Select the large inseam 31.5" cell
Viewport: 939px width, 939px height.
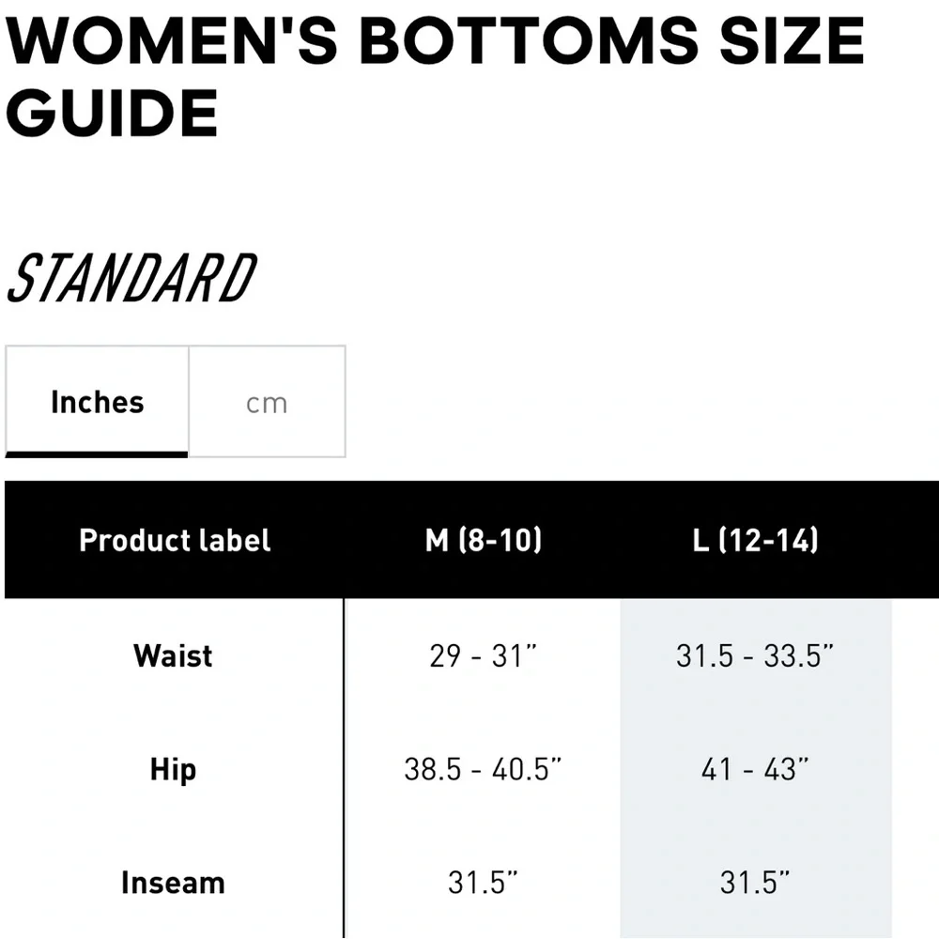click(755, 883)
